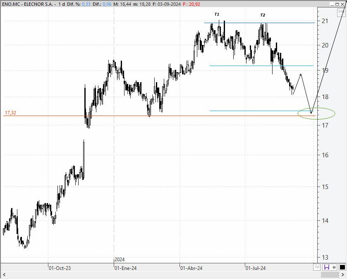
Task: Click the 01-Abr-24 date axis label
Action: tap(191, 268)
